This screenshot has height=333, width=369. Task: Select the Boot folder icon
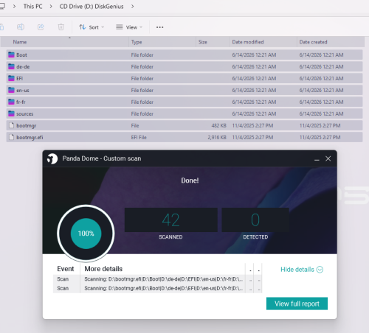click(11, 55)
